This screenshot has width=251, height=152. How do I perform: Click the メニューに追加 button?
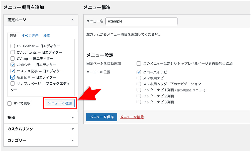(60, 103)
